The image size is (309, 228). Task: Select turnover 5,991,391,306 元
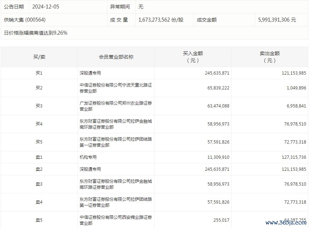click(x=277, y=20)
